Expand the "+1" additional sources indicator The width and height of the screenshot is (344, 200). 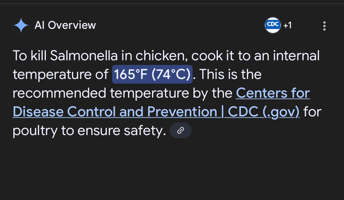(x=287, y=25)
